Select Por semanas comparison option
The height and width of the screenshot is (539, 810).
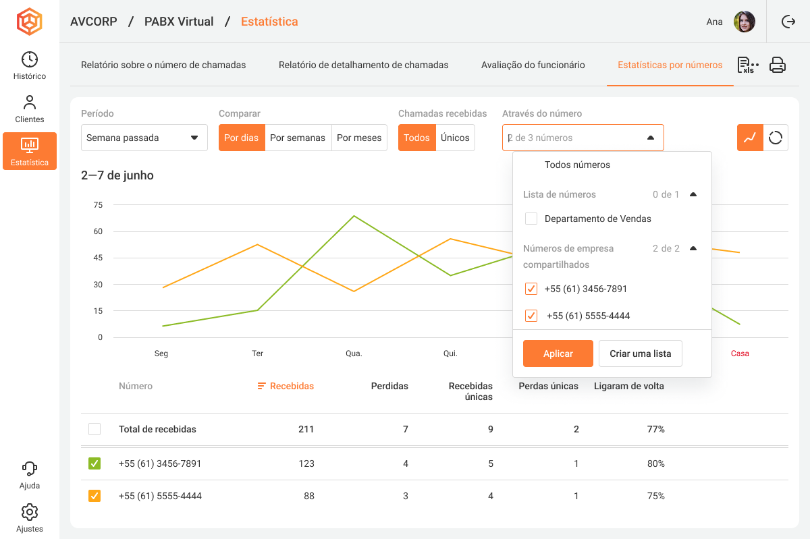pyautogui.click(x=298, y=138)
